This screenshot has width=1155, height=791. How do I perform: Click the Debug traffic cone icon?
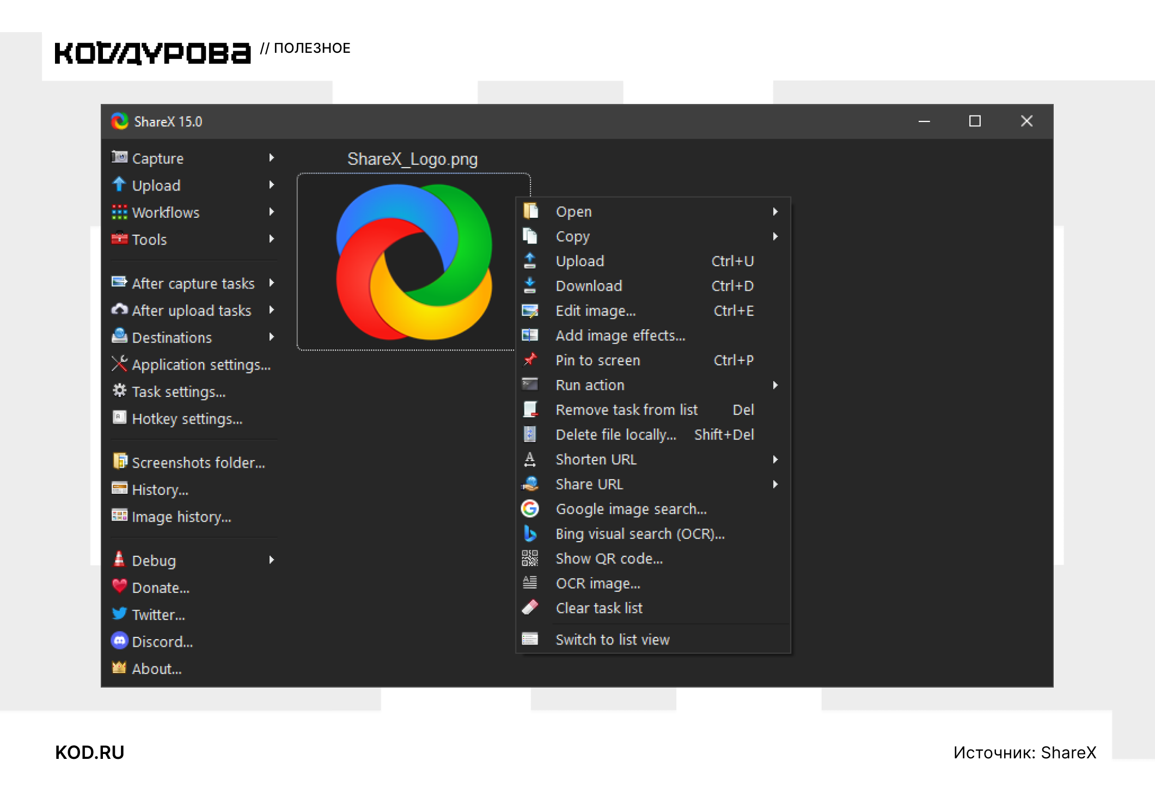(119, 559)
